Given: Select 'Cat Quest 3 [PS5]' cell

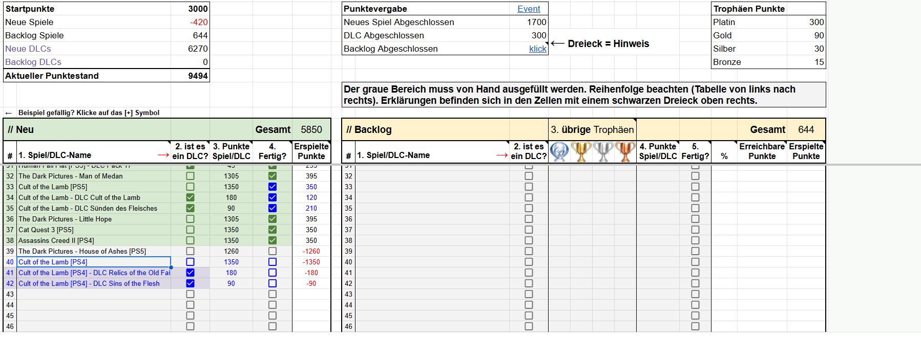Looking at the screenshot, I should tap(94, 230).
